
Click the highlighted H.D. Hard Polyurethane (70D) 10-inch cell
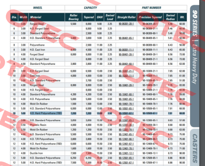point(46,113)
